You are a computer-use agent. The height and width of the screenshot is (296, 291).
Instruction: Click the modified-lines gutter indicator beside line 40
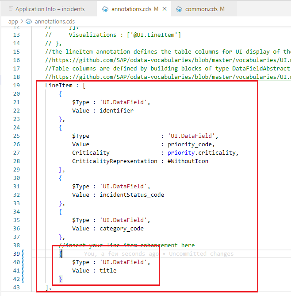(x=23, y=262)
